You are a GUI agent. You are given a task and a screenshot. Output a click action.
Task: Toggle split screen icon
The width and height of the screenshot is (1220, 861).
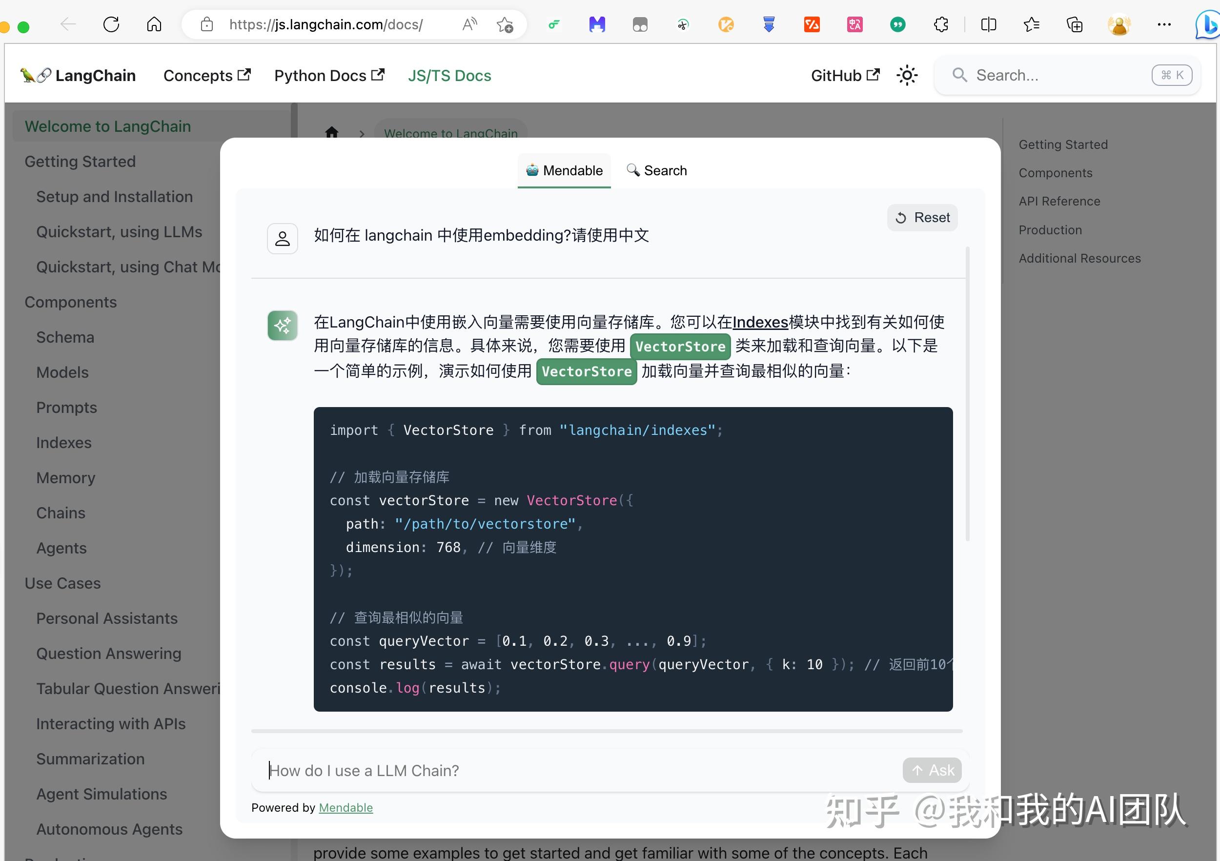(988, 24)
